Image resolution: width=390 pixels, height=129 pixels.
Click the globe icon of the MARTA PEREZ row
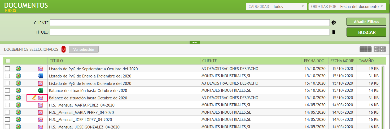18,105
